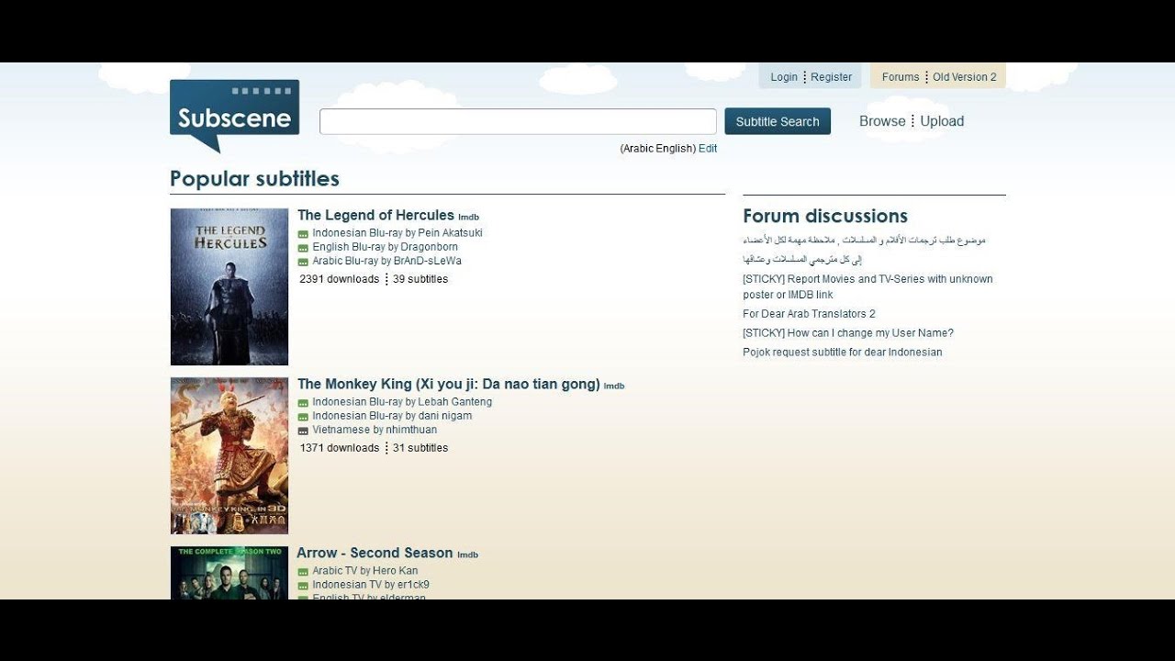This screenshot has width=1175, height=661.
Task: Open Arabic TV subtitle by Hero Kan
Action: [x=365, y=571]
